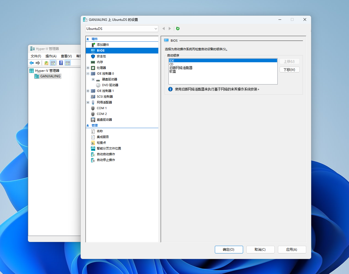Viewport: 349px width, 274px height.
Task: Collapse the Management section (管理)
Action: [x=88, y=126]
